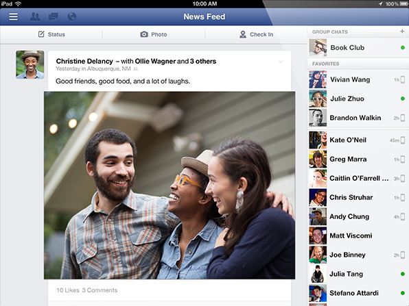Tap green online dot for Julie Zhuo
Image resolution: width=409 pixels, height=306 pixels.
pyautogui.click(x=402, y=99)
